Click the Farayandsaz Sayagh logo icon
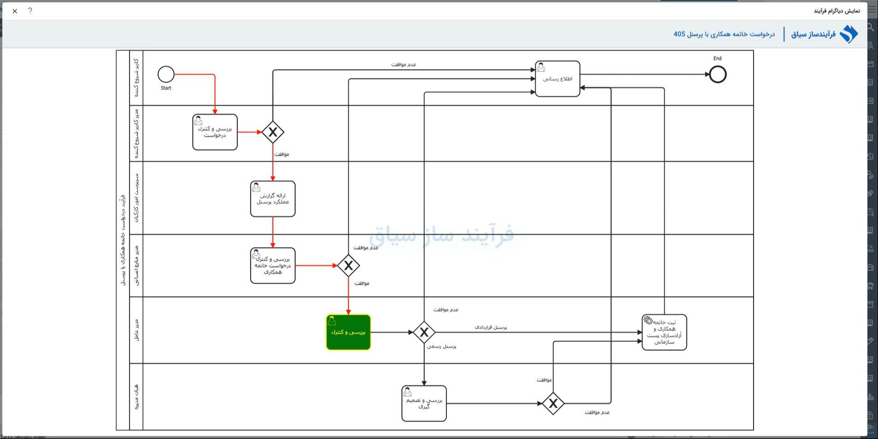This screenshot has height=439, width=878. [x=849, y=34]
